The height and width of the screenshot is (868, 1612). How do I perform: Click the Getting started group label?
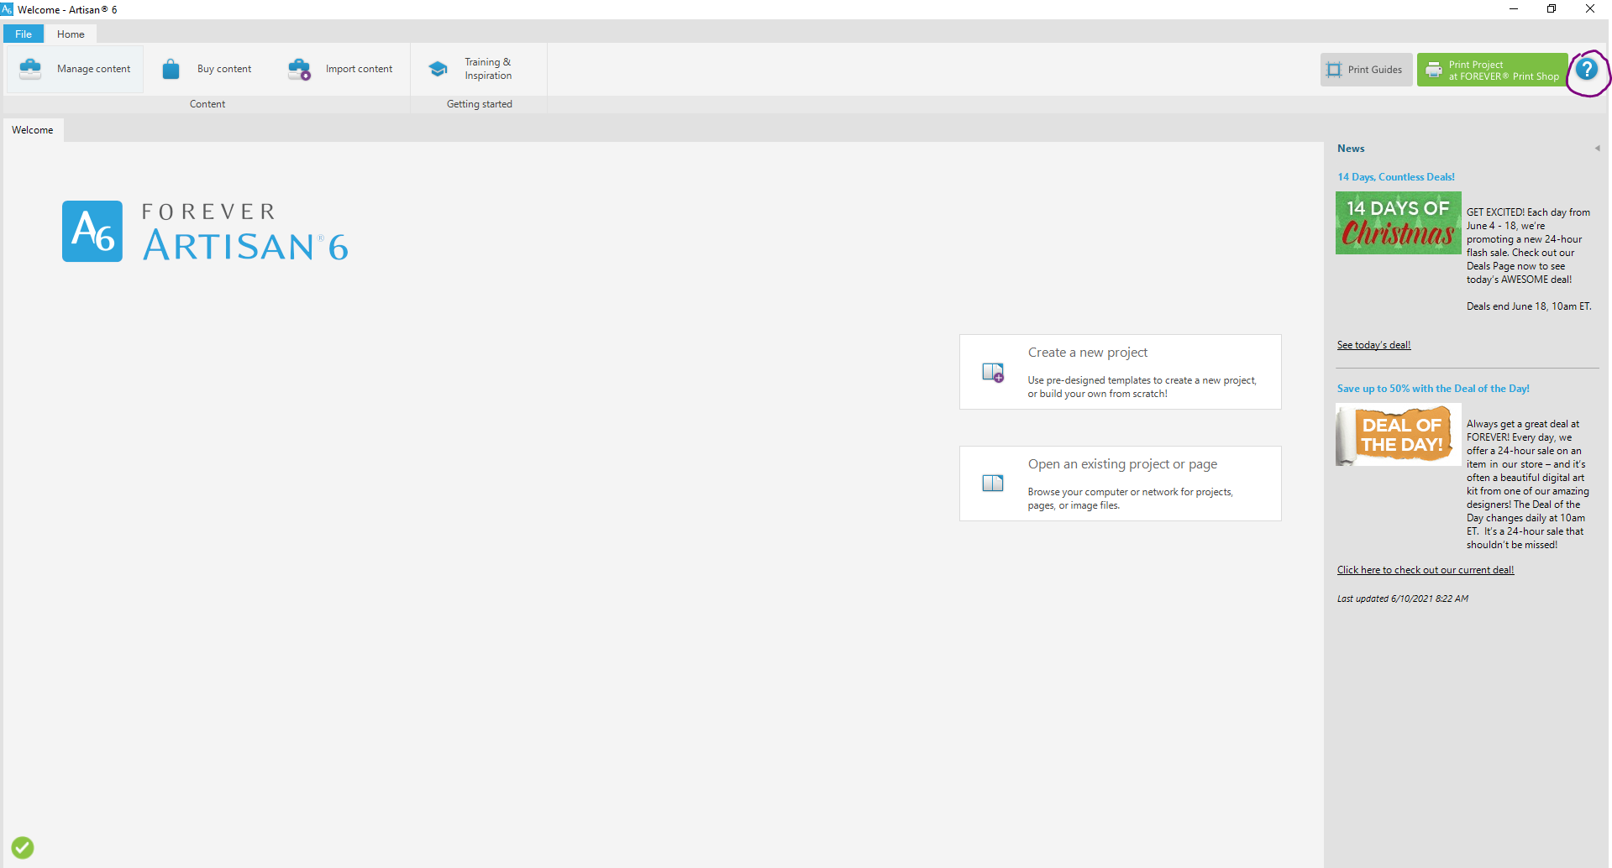click(x=479, y=104)
